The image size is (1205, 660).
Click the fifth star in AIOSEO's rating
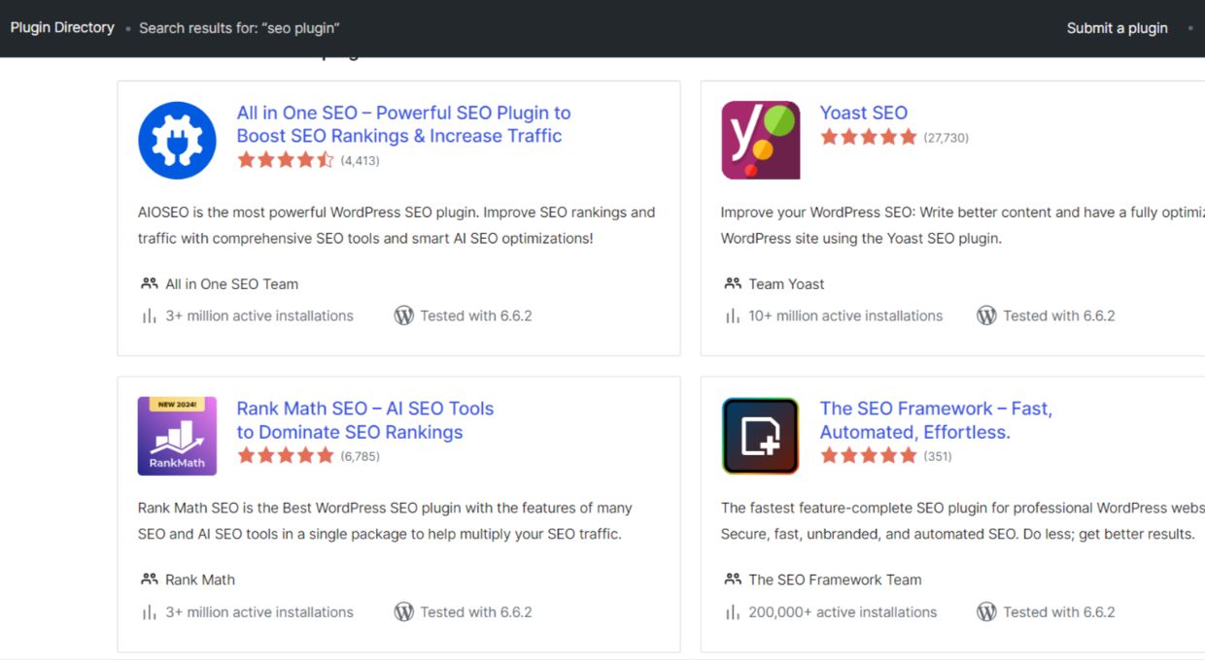coord(327,159)
